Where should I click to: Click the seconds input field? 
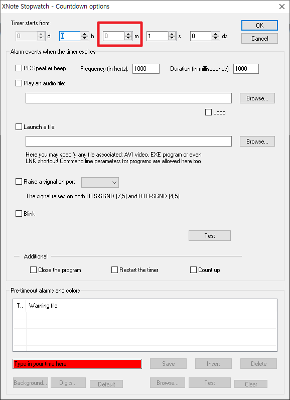coord(158,36)
